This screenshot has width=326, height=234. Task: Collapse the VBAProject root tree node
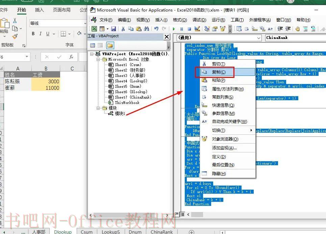[x=92, y=54]
